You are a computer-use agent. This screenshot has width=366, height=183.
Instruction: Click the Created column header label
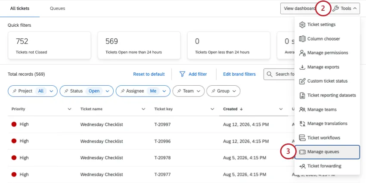click(230, 109)
